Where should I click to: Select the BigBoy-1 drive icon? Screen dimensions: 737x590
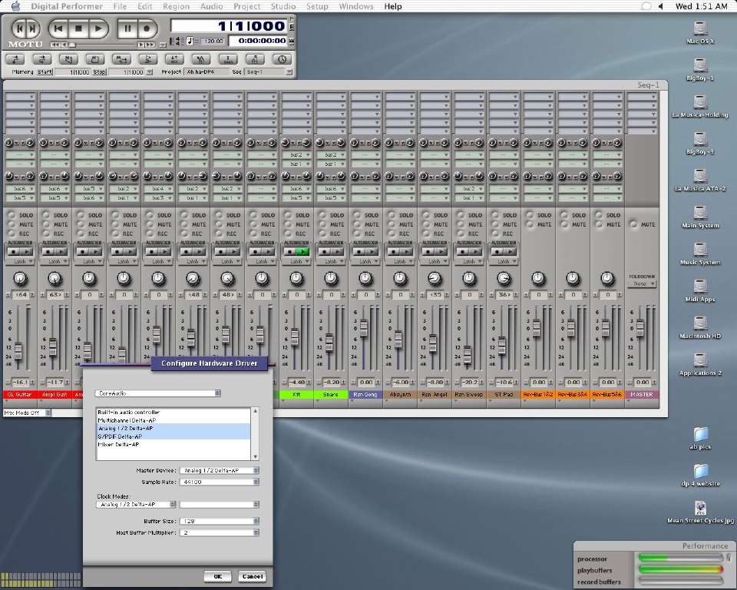(700, 65)
